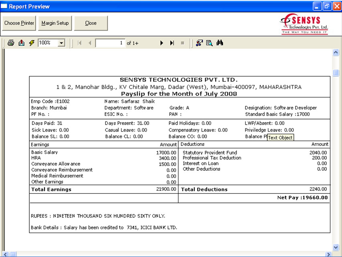
Task: Click the 'Paid Holidays: 0.00' text
Action: (190, 123)
